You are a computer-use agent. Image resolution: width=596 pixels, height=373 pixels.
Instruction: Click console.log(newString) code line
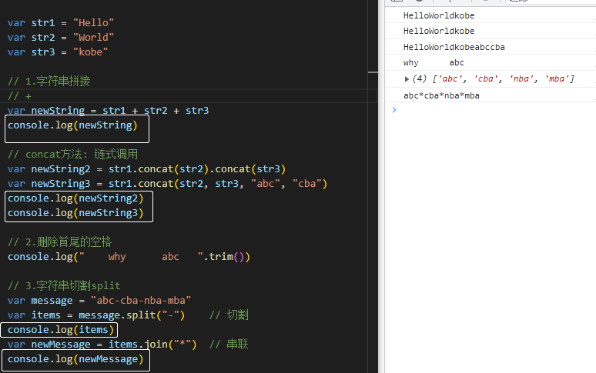(x=72, y=125)
